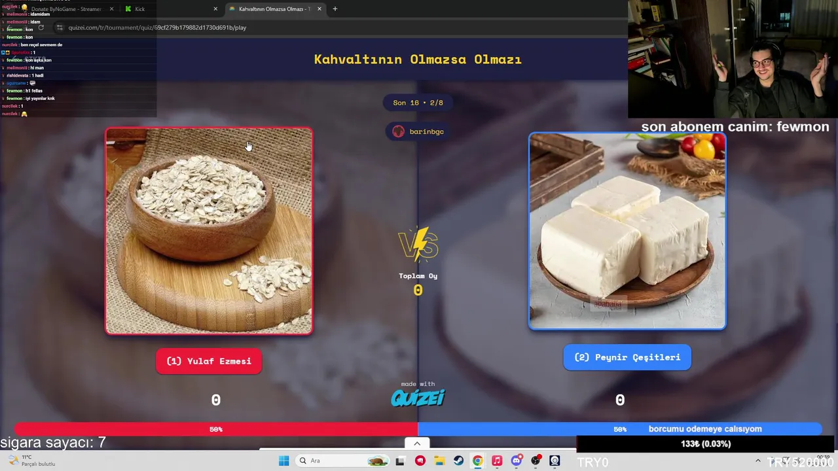Close the Kick tab
The height and width of the screenshot is (471, 838).
(x=215, y=9)
